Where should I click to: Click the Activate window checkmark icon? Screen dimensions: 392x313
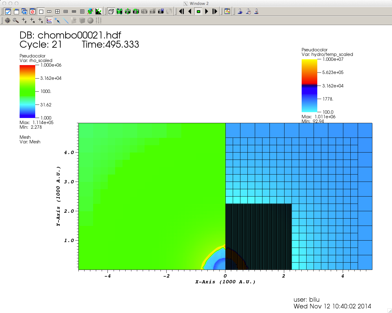coord(8,12)
